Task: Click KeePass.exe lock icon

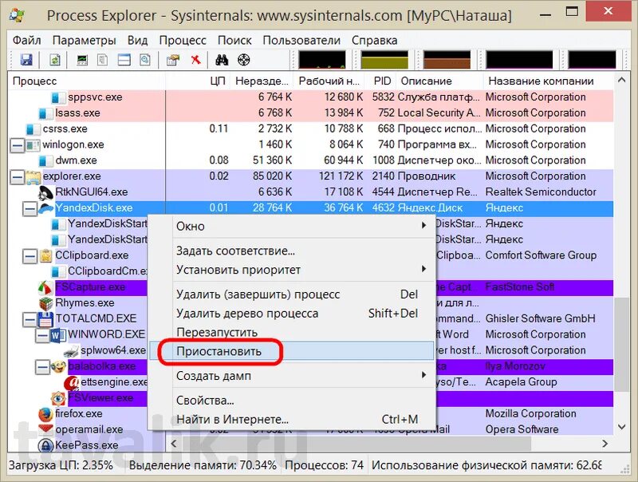Action: point(45,445)
